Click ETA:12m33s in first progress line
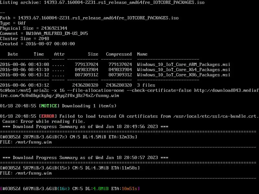 click(123, 137)
